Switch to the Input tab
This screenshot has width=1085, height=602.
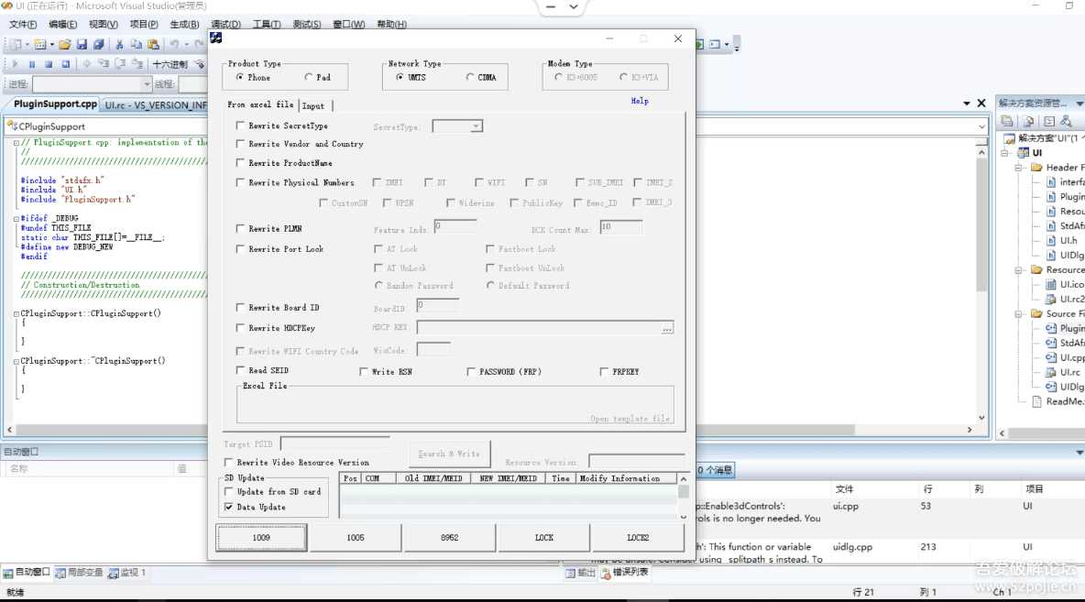[313, 105]
